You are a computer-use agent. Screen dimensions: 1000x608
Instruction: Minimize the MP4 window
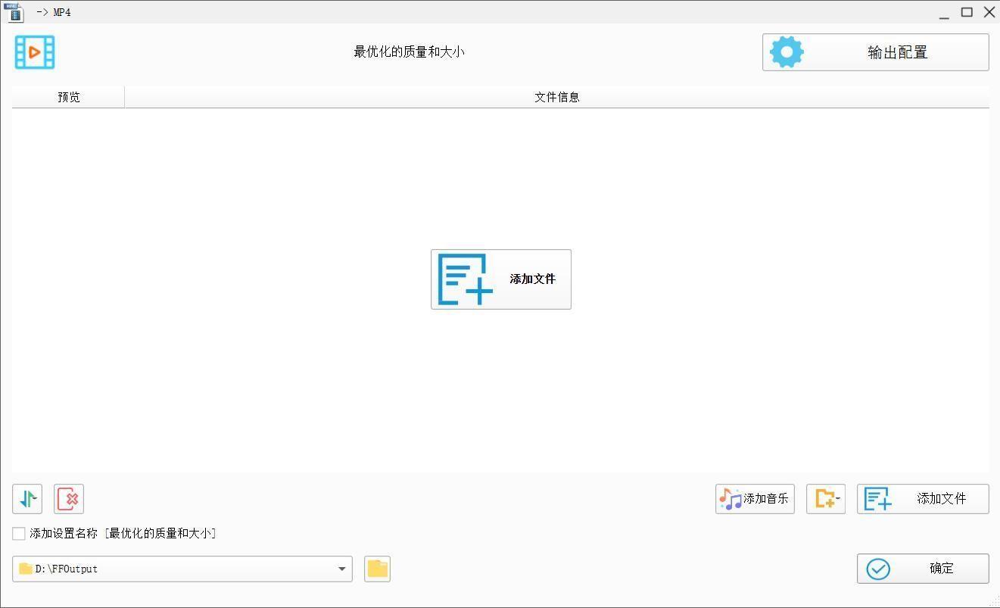(944, 12)
